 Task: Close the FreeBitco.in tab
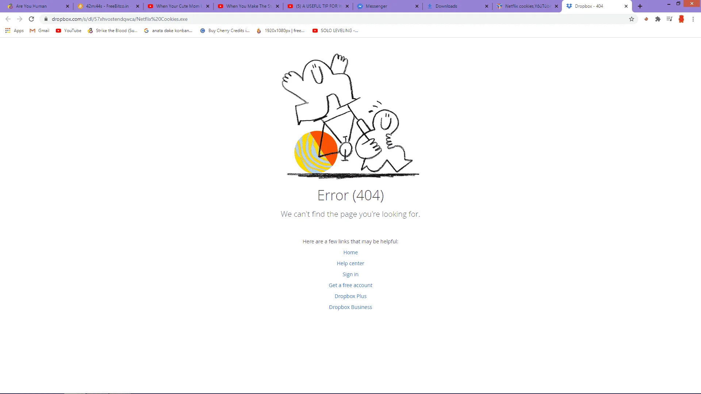pyautogui.click(x=138, y=6)
